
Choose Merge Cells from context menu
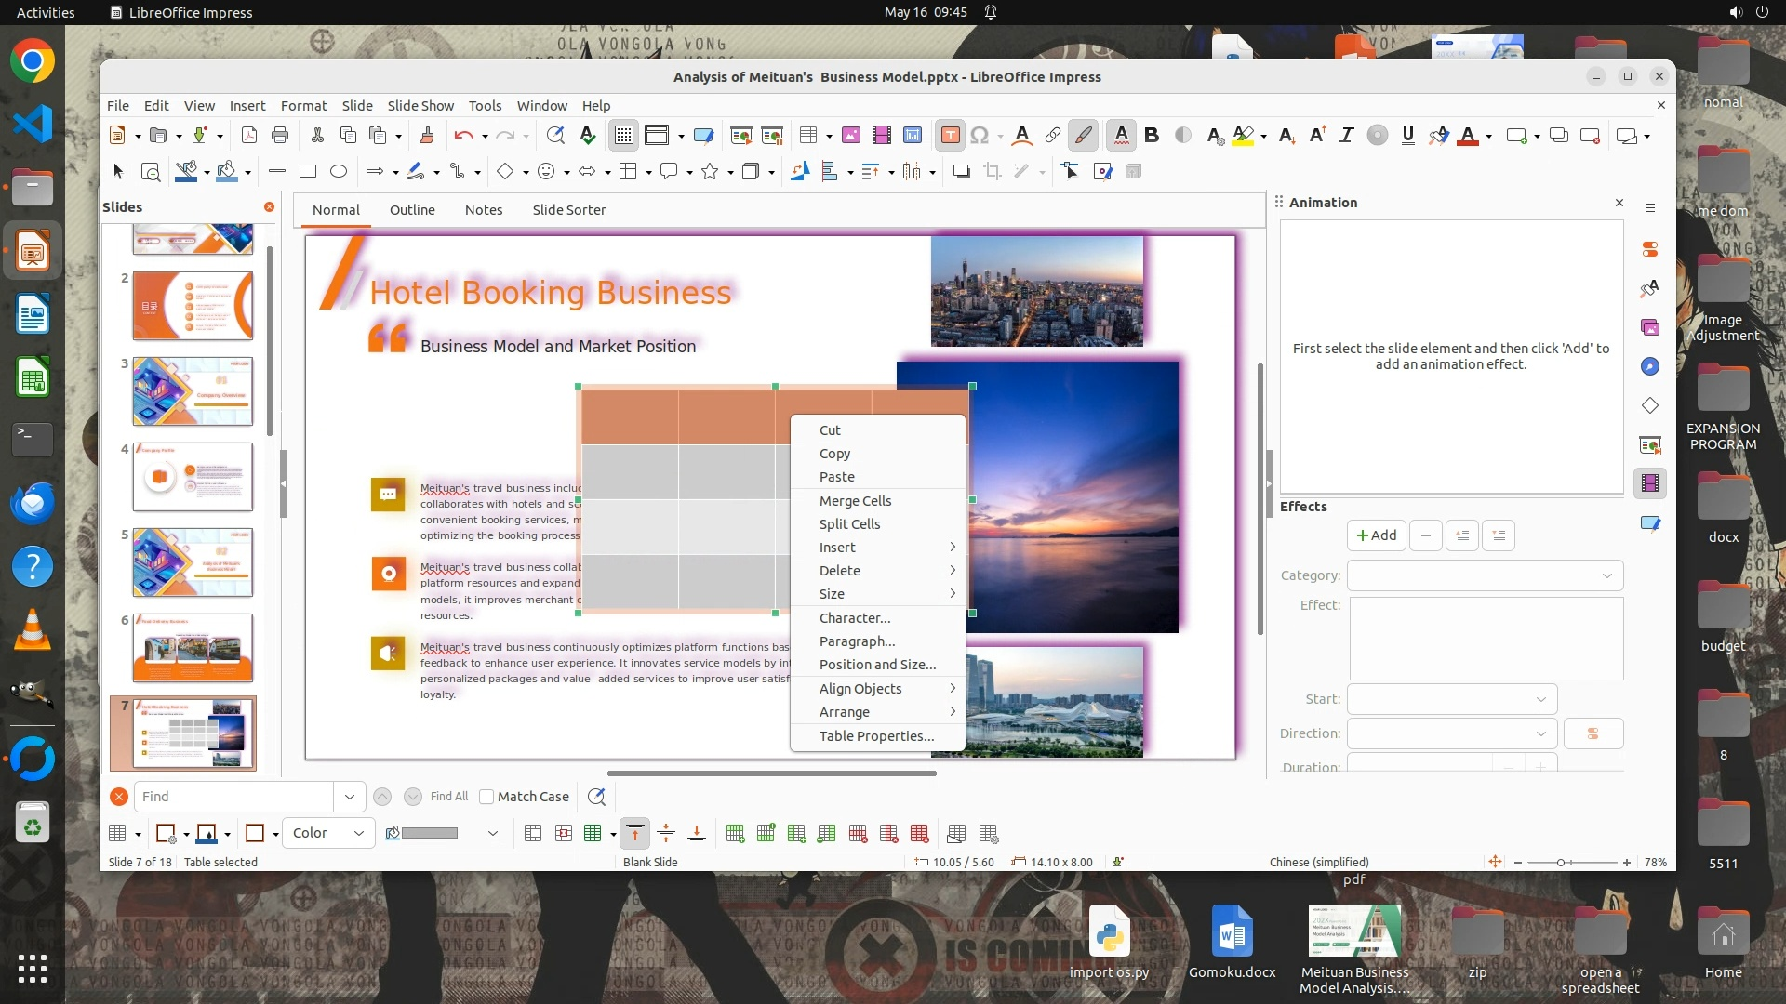[855, 500]
